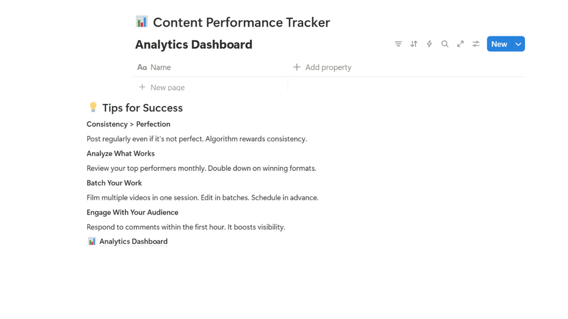Click the Analytics Dashboard database title
Viewport: 568px width, 319px height.
coord(193,45)
